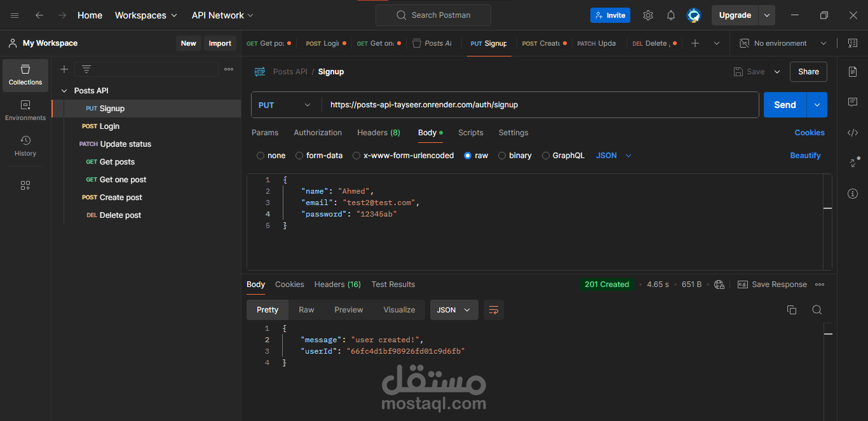Open the Test Results tab
Image resolution: width=868 pixels, height=421 pixels.
click(x=393, y=284)
